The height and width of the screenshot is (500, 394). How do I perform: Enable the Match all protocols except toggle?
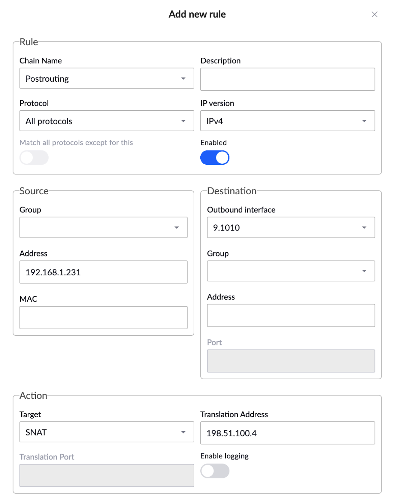click(x=34, y=157)
